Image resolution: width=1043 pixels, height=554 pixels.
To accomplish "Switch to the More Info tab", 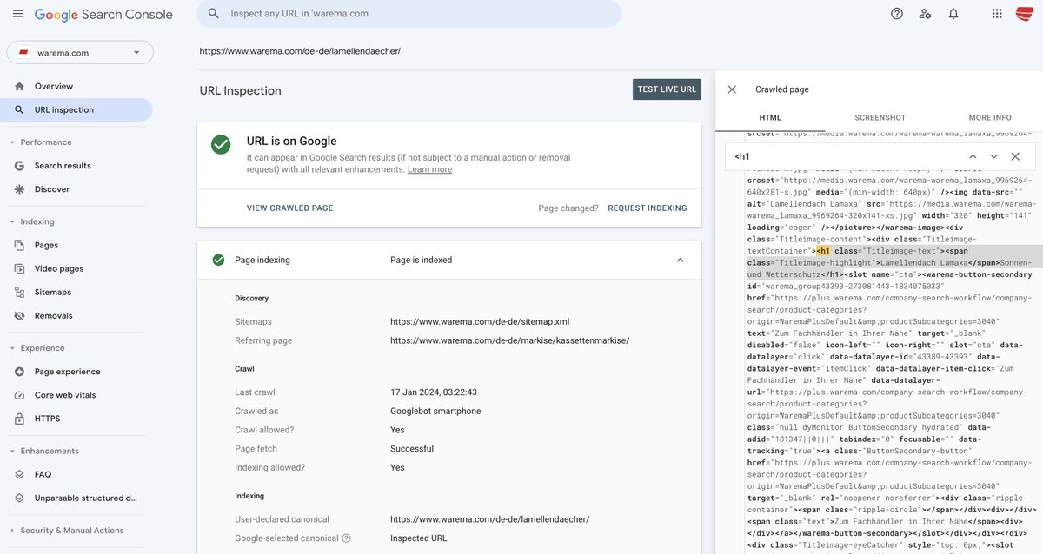I will [990, 117].
